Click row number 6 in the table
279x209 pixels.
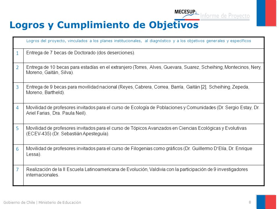click(17, 149)
